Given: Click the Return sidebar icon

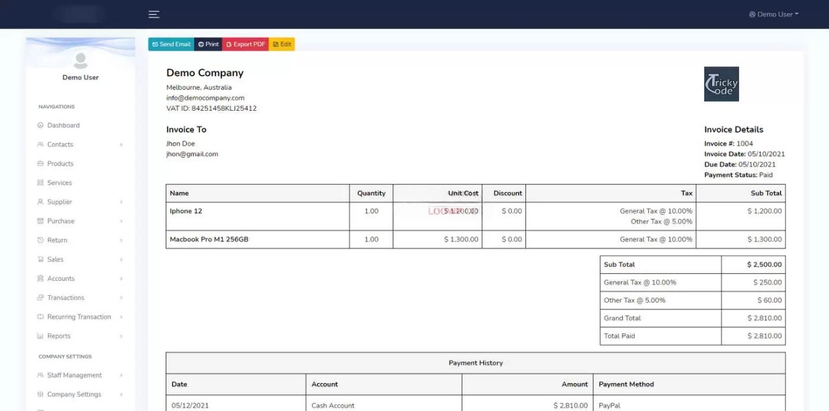Looking at the screenshot, I should tap(41, 240).
